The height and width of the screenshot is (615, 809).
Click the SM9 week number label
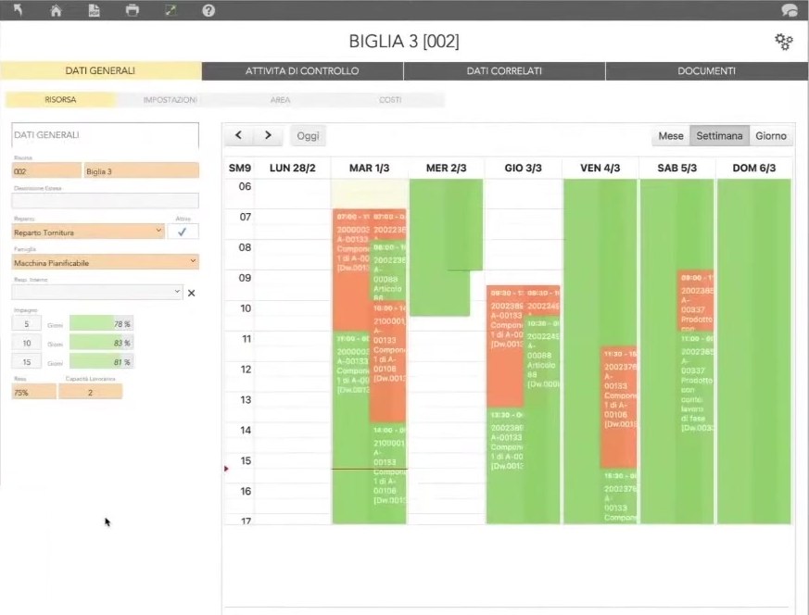[240, 168]
